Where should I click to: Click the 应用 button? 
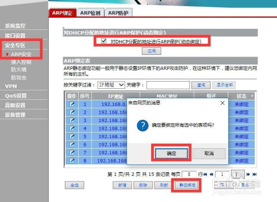(x=151, y=51)
